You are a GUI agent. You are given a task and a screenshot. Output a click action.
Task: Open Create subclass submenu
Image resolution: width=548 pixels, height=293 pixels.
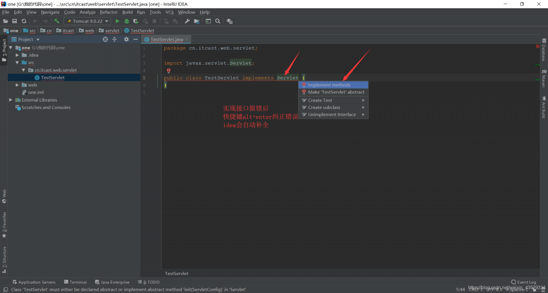click(x=333, y=108)
